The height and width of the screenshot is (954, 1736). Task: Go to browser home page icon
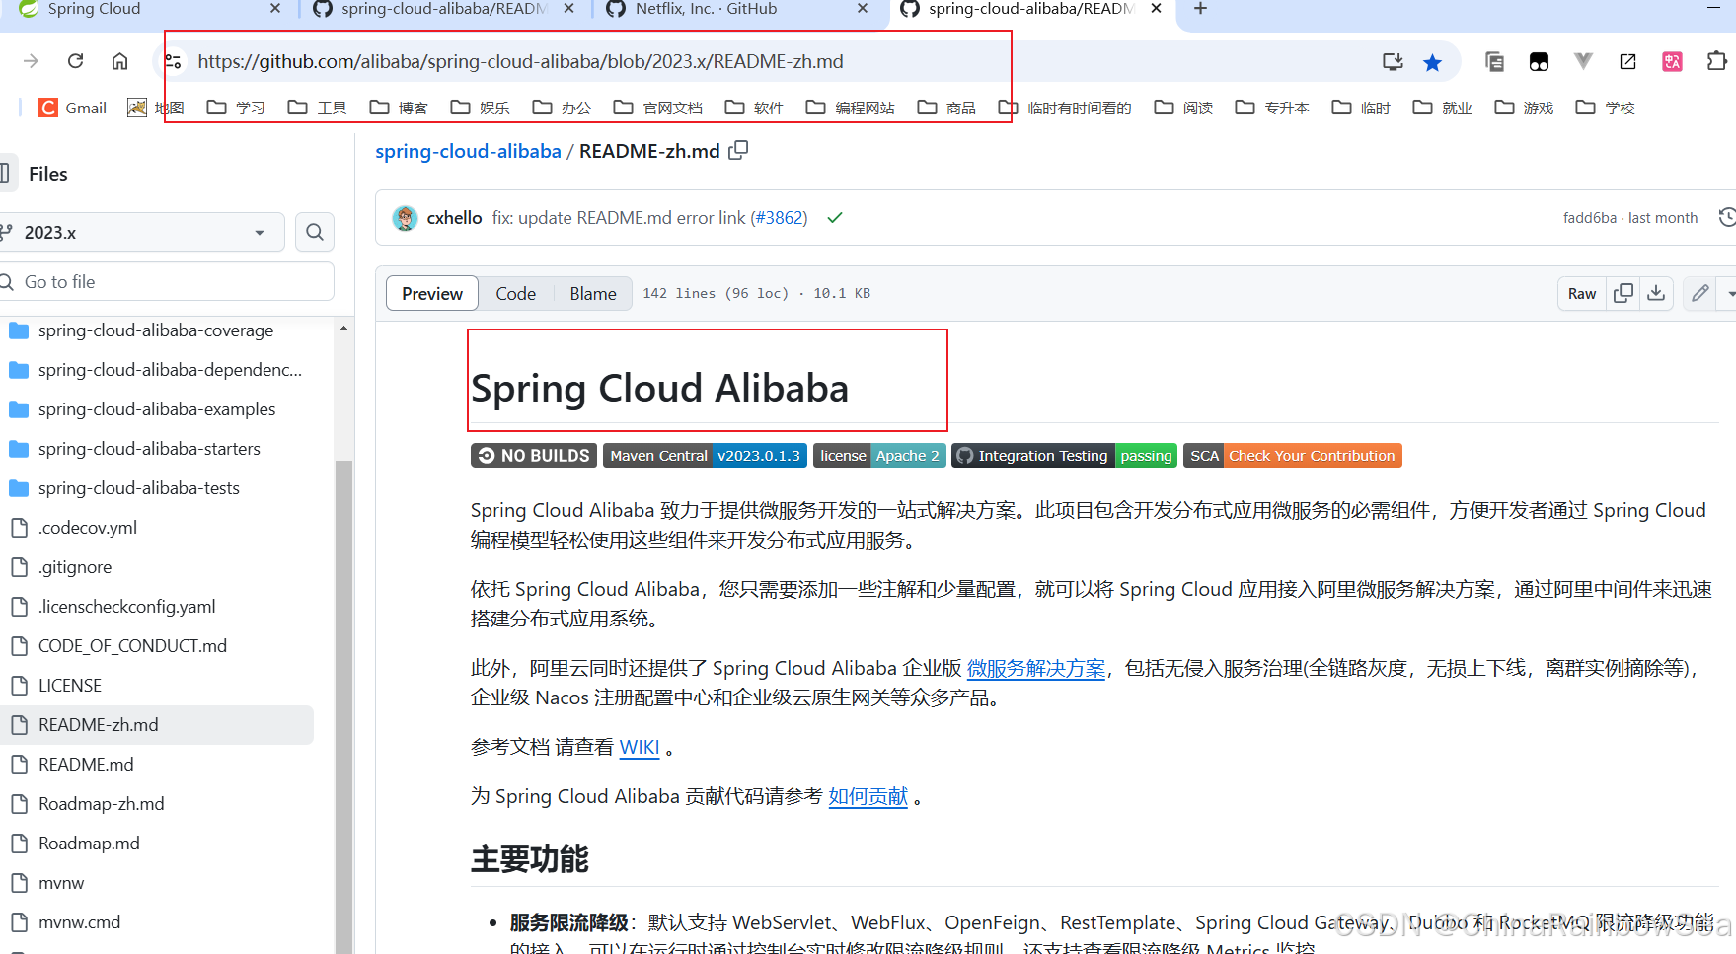click(119, 61)
